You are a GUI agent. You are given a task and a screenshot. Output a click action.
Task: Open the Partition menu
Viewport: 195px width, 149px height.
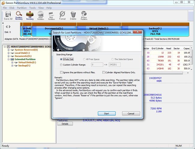click(x=22, y=8)
